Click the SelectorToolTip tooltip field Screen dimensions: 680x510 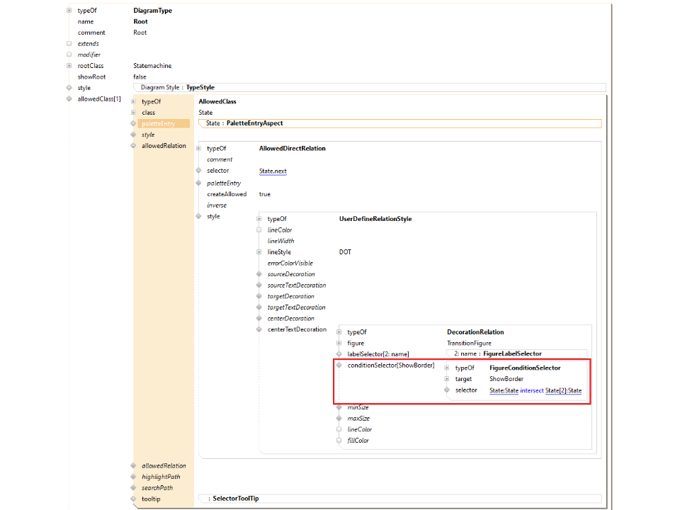point(235,499)
